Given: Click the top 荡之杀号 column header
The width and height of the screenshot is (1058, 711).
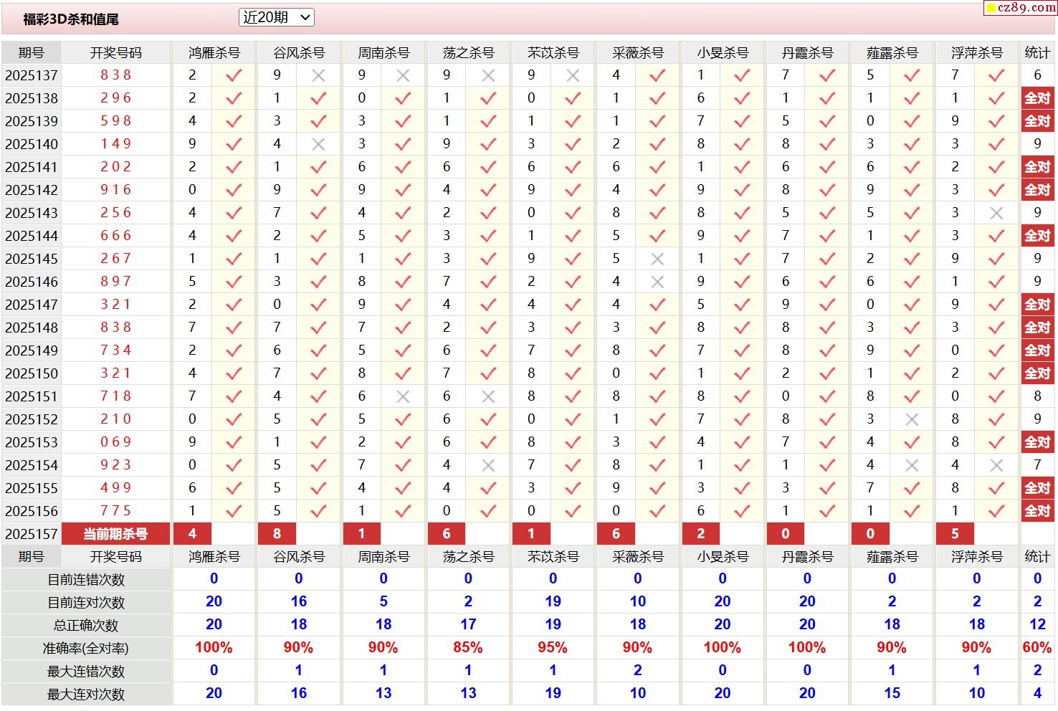Looking at the screenshot, I should [469, 52].
